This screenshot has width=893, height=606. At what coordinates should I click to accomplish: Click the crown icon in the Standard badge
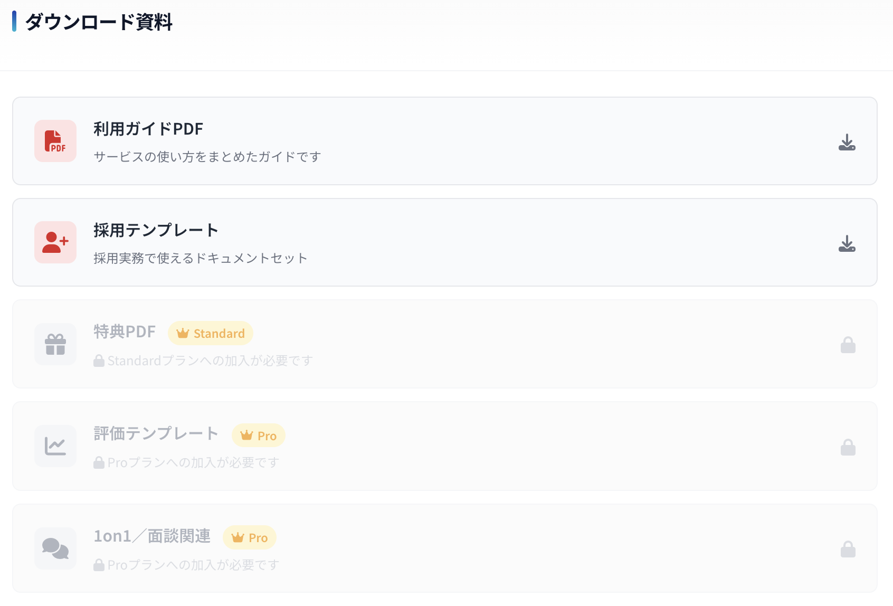click(x=183, y=333)
